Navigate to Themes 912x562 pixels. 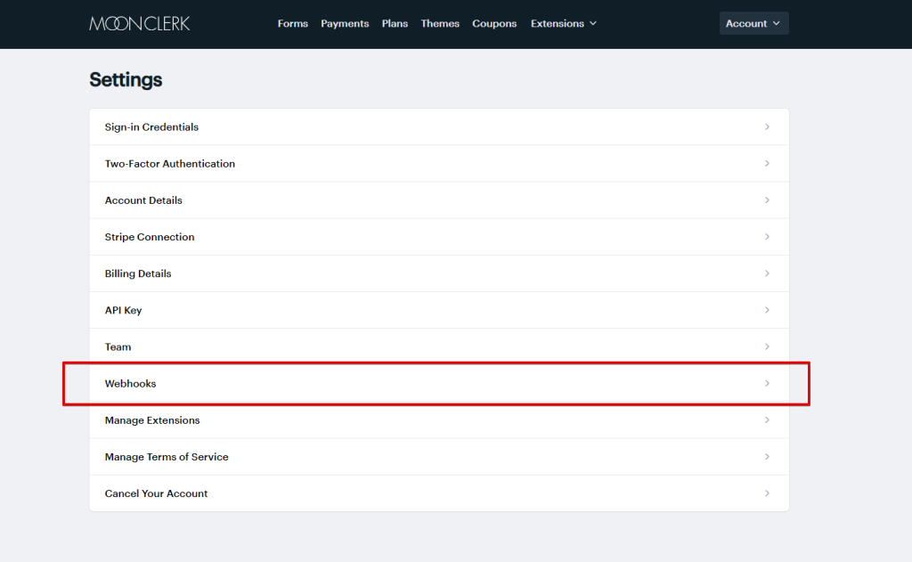440,24
